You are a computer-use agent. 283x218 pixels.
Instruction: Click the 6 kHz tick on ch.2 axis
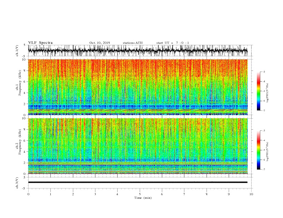(x=25, y=141)
